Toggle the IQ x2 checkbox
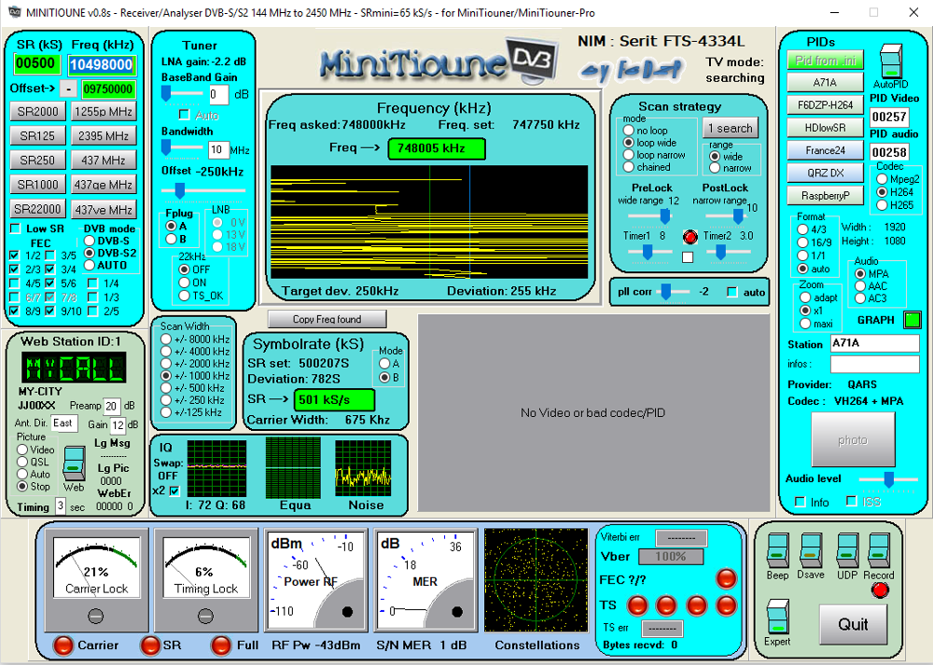This screenshot has height=665, width=933. pos(174,491)
